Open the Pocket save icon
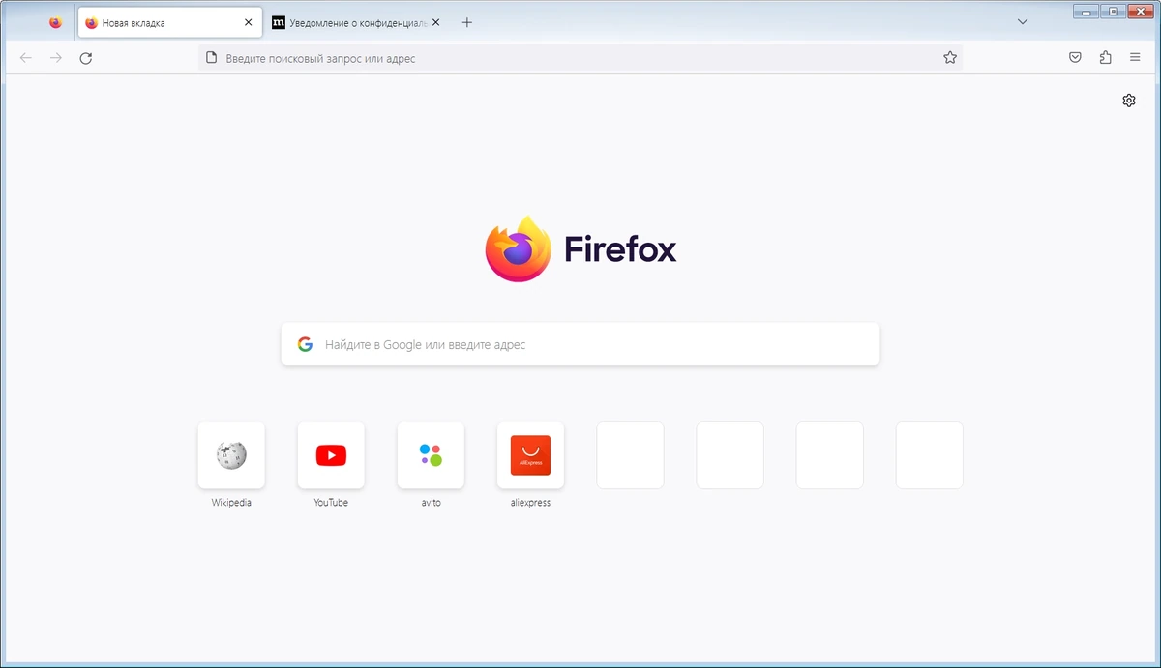1161x668 pixels. (x=1075, y=58)
